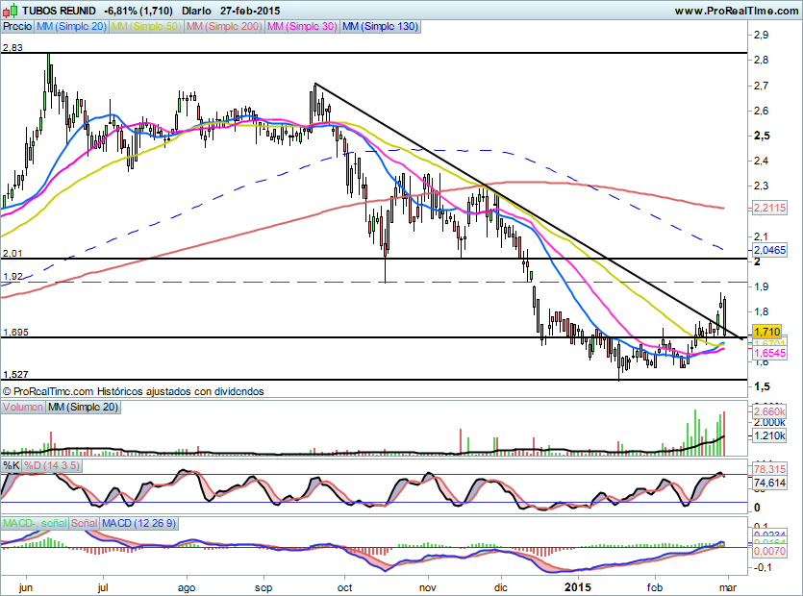803x596 pixels.
Task: Select the MM (Simple 200) label
Action: (x=224, y=26)
